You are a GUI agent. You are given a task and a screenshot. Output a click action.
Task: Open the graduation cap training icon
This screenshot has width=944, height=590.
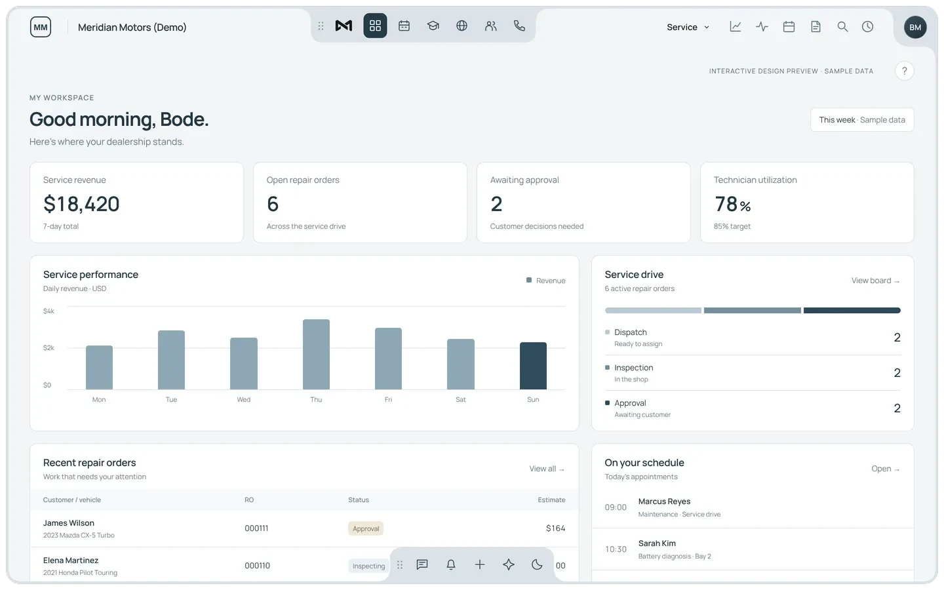click(x=433, y=26)
